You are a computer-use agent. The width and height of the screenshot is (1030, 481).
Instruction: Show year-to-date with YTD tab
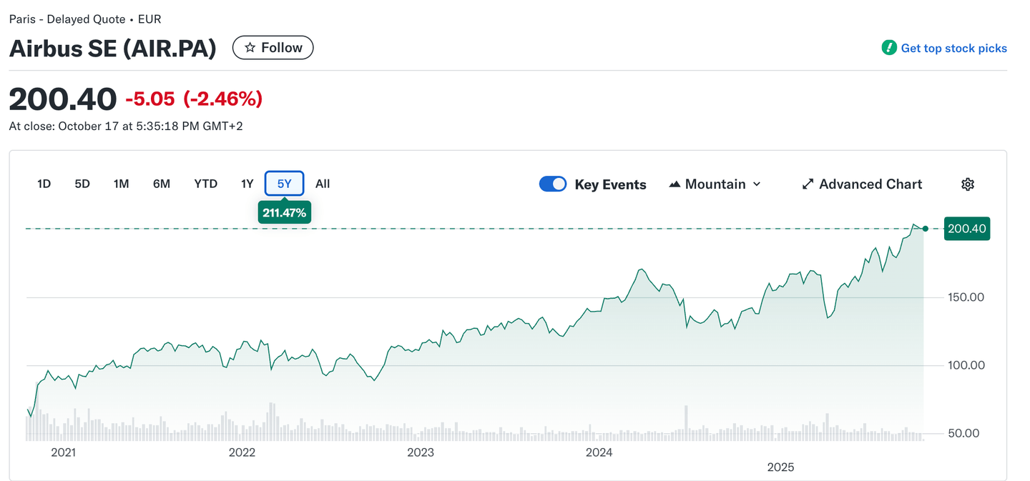click(205, 184)
